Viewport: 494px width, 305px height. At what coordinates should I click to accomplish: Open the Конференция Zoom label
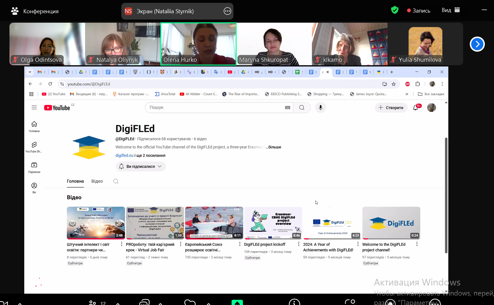[x=35, y=11]
